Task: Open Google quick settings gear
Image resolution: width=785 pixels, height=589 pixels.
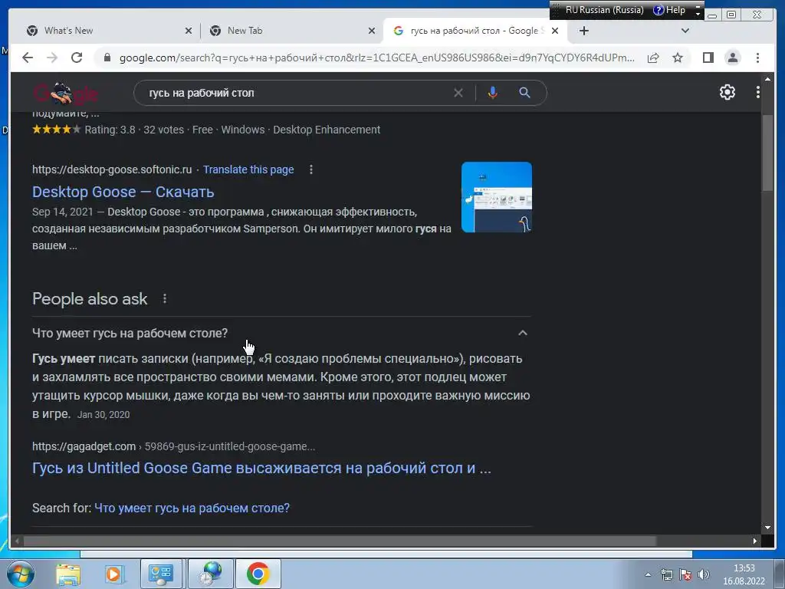Action: click(727, 92)
